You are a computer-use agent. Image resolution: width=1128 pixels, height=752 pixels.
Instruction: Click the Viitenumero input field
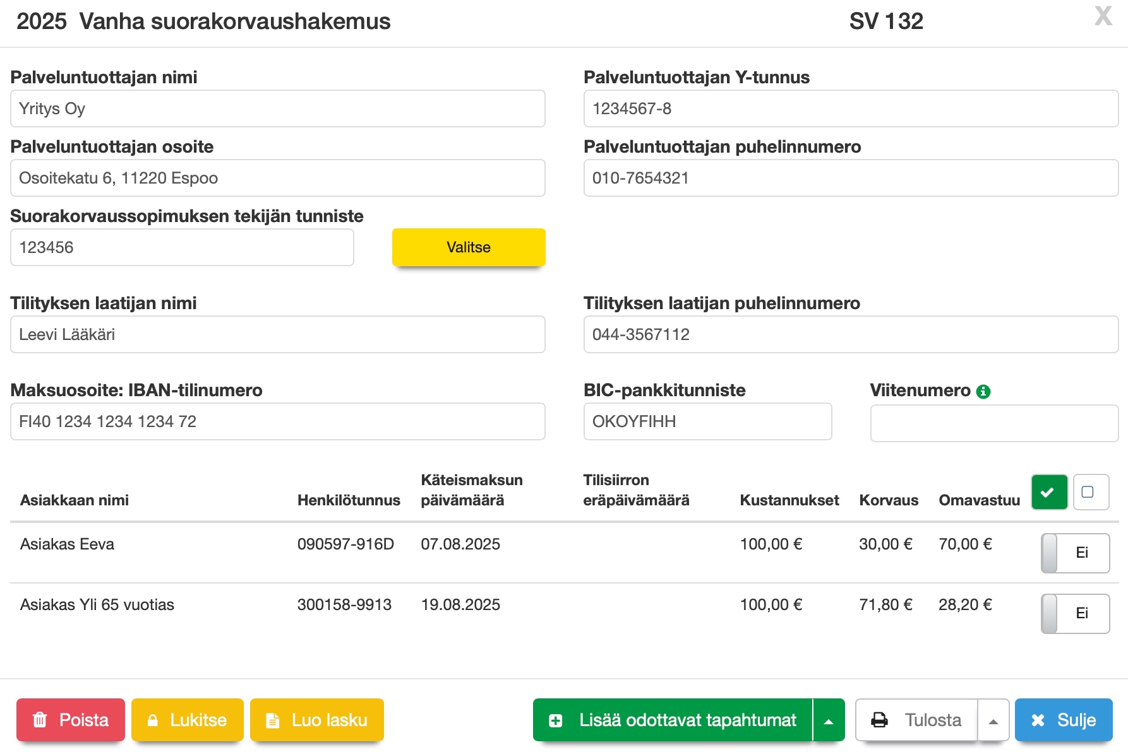point(993,423)
